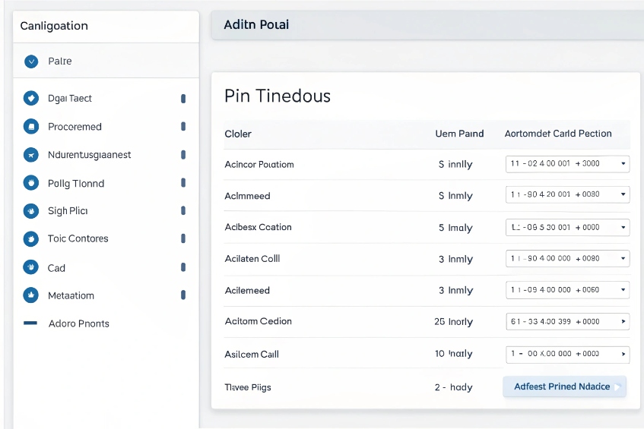Screen dimensions: 644x429
Task: Open Proceremed in the sidebar
Action: click(75, 127)
